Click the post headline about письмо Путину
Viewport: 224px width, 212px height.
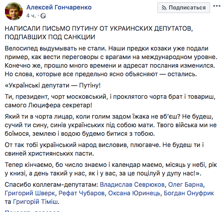[x=99, y=32]
